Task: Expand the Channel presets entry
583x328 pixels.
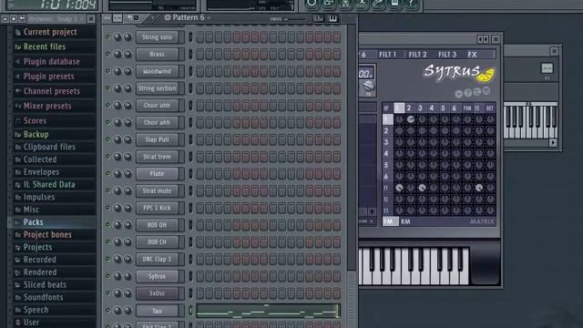Action: click(x=53, y=91)
